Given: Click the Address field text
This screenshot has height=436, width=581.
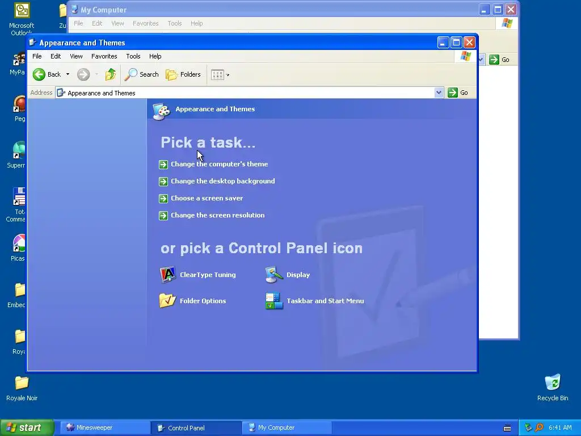Looking at the screenshot, I should point(101,93).
